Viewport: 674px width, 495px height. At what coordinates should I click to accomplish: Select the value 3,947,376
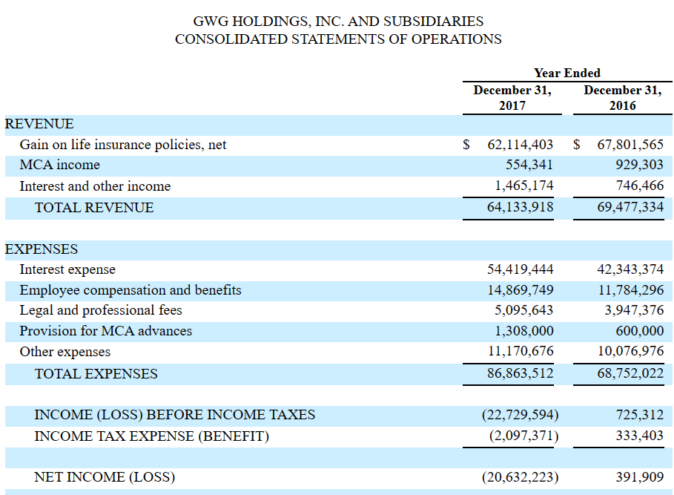(x=634, y=310)
